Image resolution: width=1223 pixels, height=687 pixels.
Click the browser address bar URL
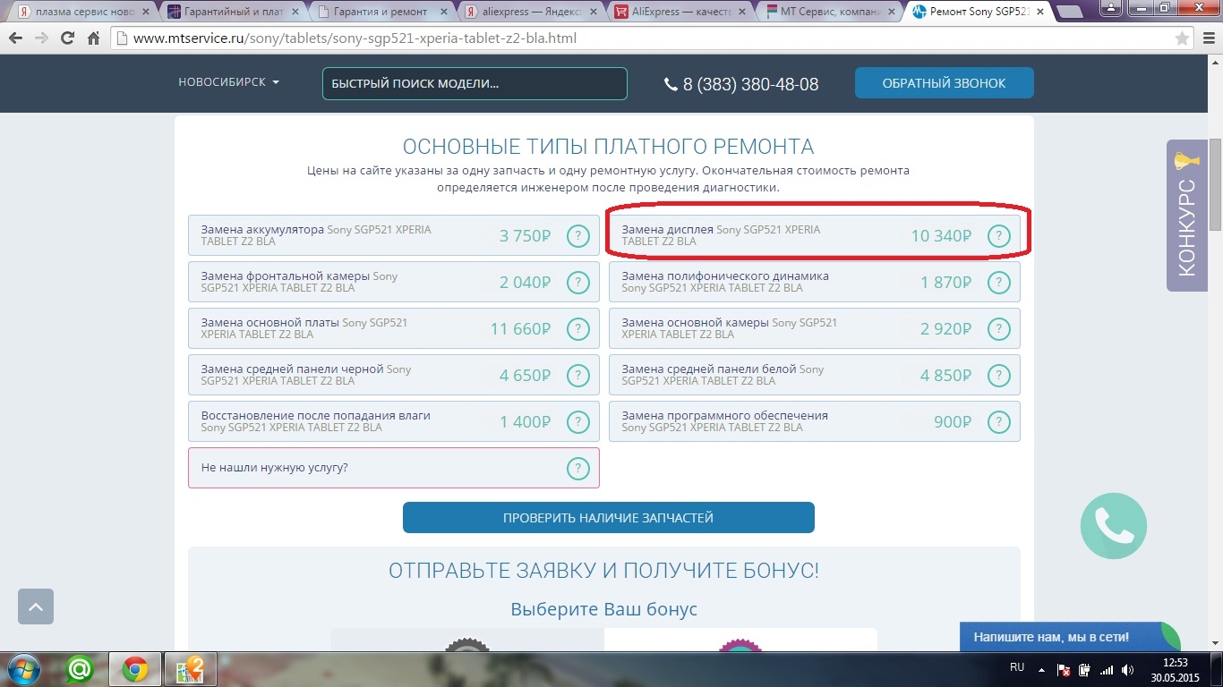pos(355,38)
